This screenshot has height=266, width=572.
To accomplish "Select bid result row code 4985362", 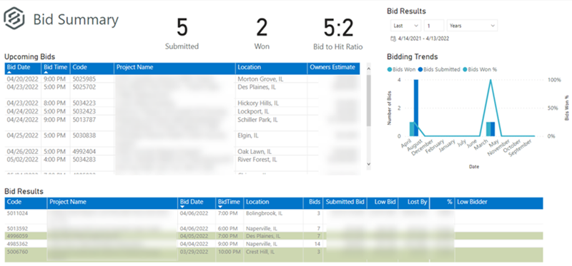I will [x=274, y=244].
